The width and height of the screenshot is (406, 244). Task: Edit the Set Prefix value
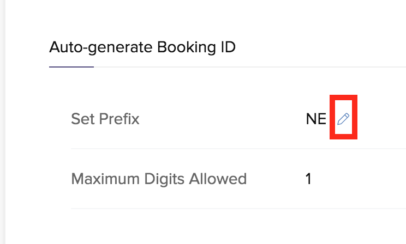343,119
